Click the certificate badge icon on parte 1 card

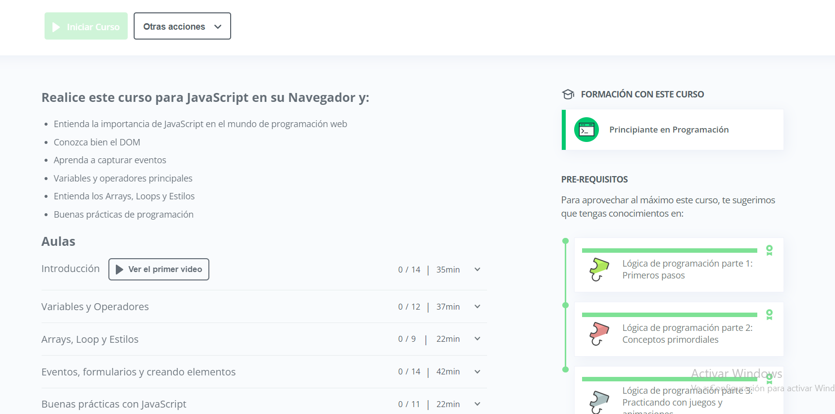coord(769,250)
